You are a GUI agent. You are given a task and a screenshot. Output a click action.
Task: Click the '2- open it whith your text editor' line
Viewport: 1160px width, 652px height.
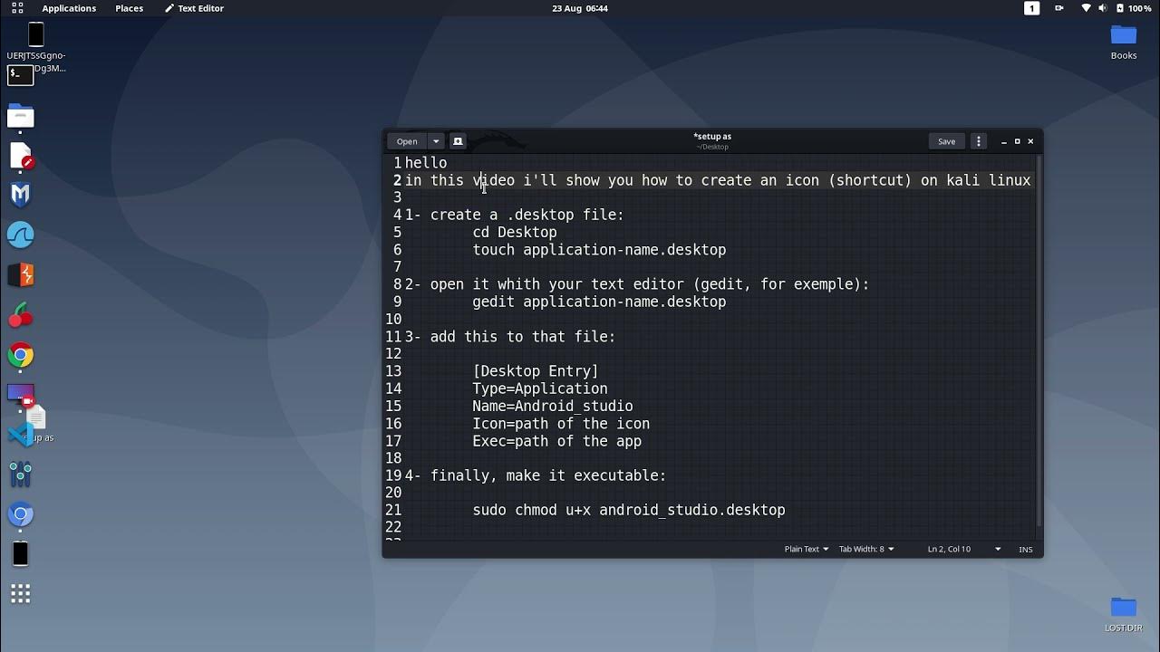coord(637,284)
